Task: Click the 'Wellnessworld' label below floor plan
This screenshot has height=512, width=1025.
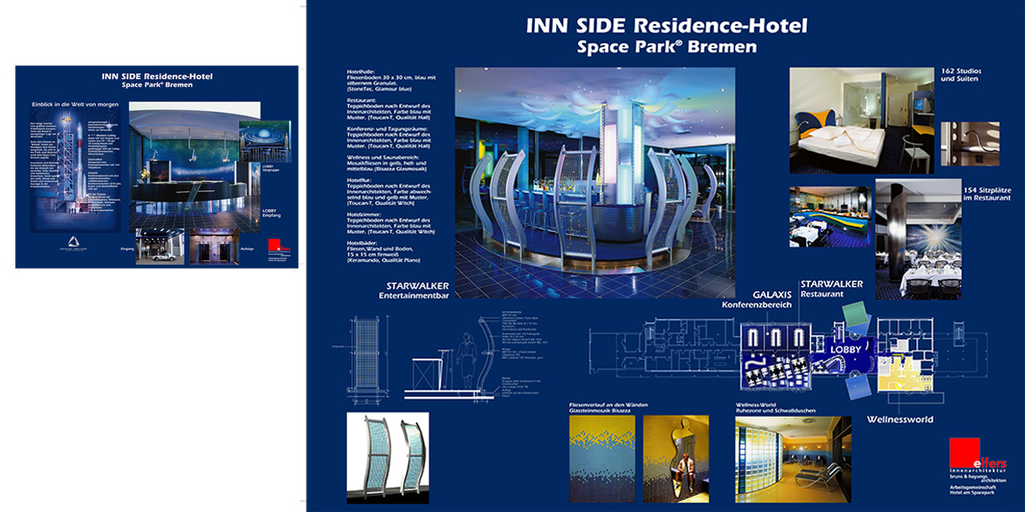Action: 899,419
